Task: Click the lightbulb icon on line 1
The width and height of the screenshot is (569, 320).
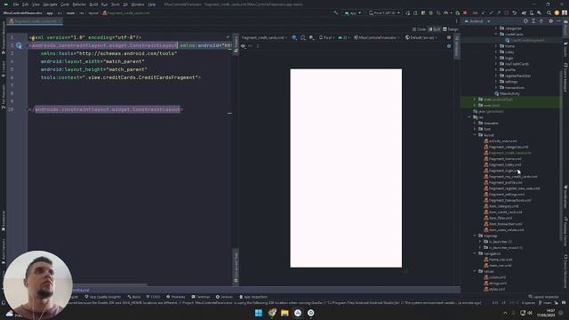Action: (32, 37)
